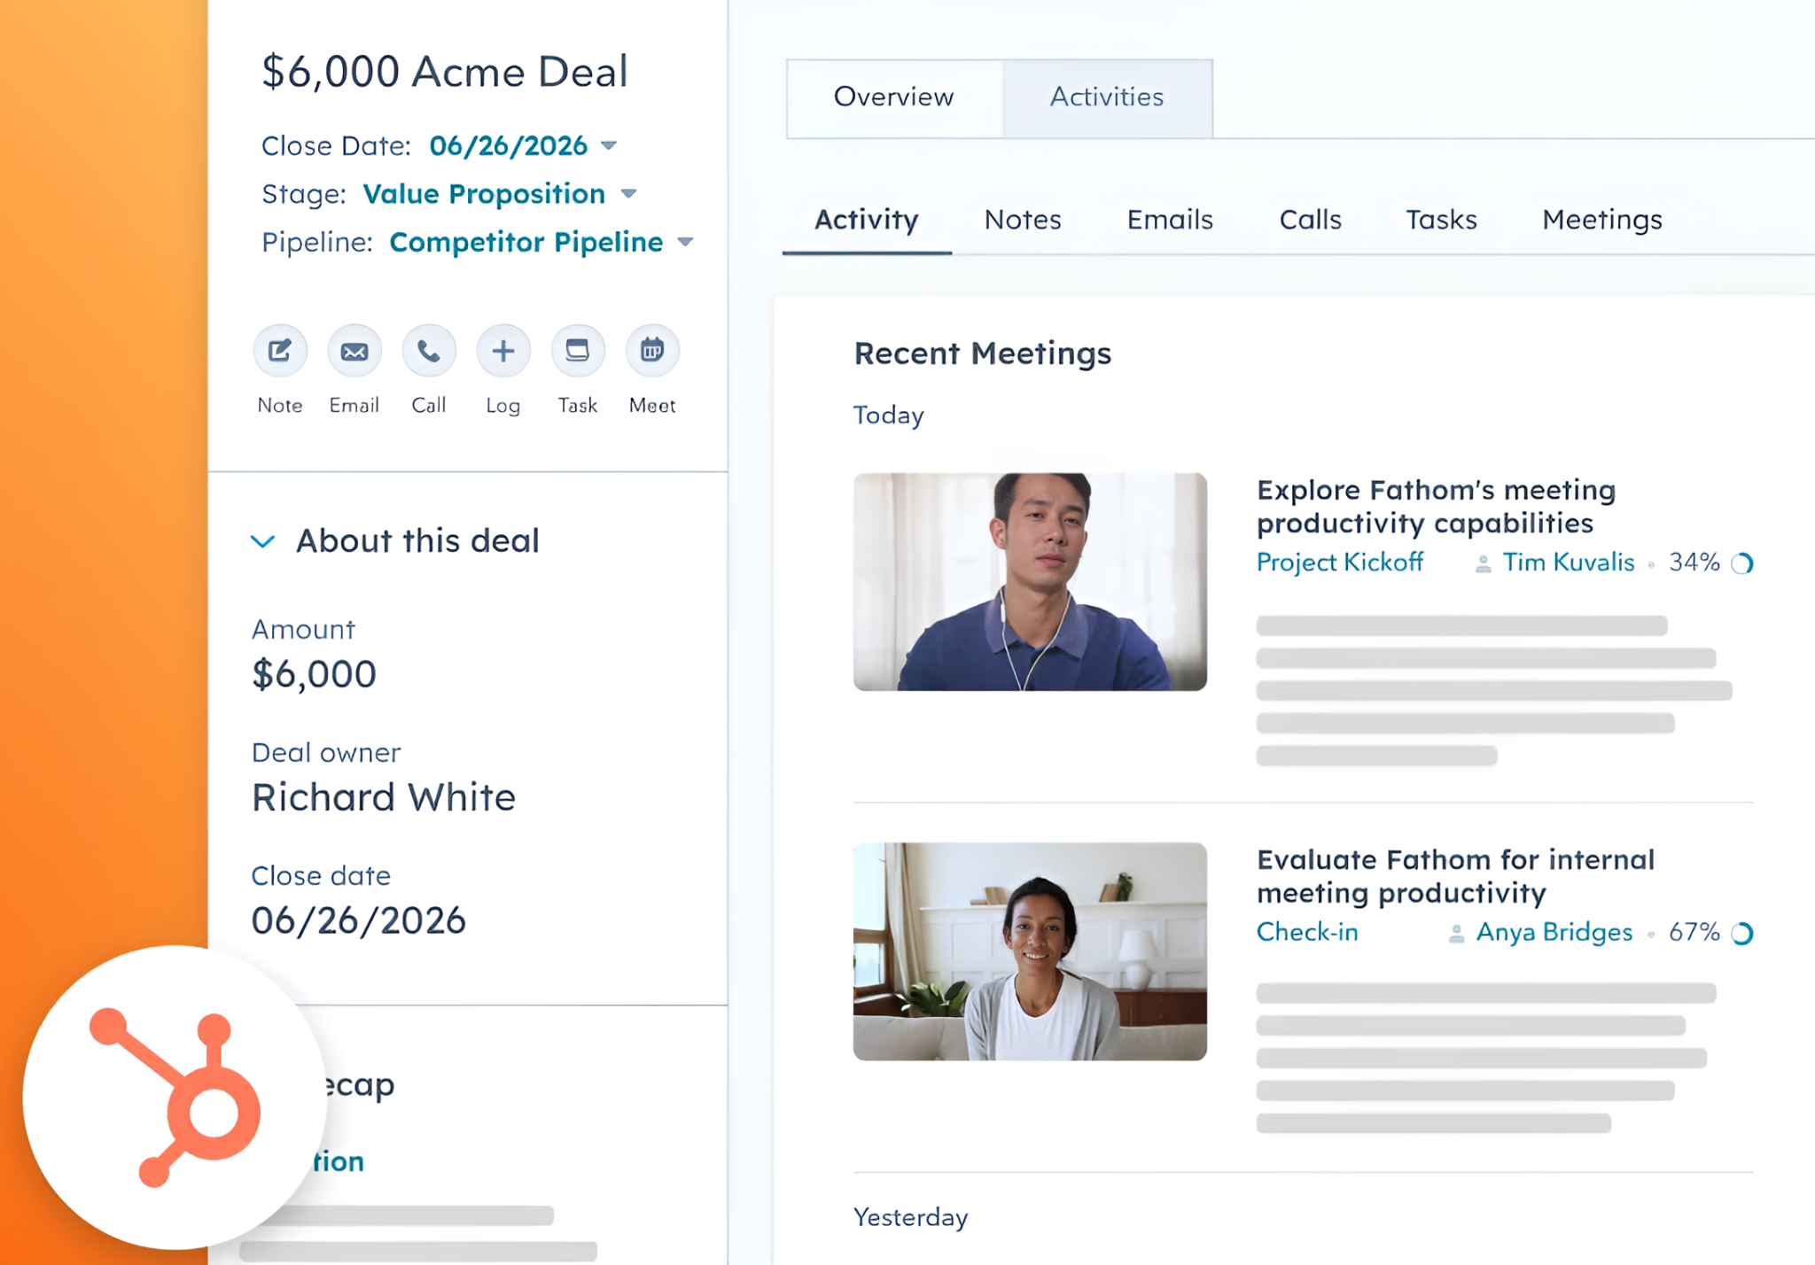Open the Notes sub-tab

click(1023, 220)
